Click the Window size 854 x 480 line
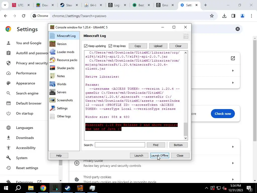Screen dimensions: 257x193 click(107, 117)
